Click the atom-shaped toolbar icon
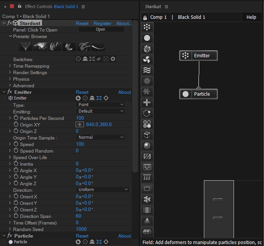Image resolution: width=264 pixels, height=246 pixels. tap(147, 199)
